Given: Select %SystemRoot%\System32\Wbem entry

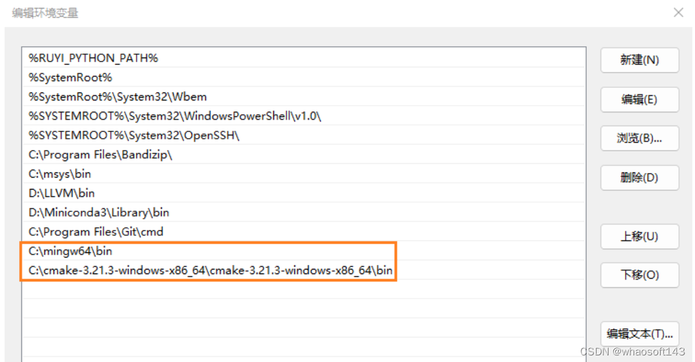Looking at the screenshot, I should (304, 96).
